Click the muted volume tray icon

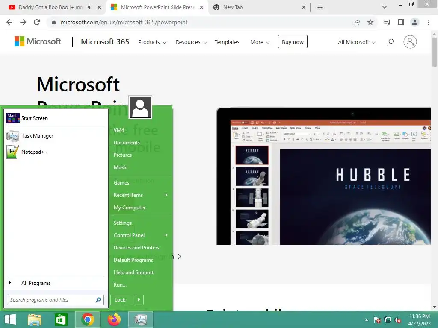point(398,320)
